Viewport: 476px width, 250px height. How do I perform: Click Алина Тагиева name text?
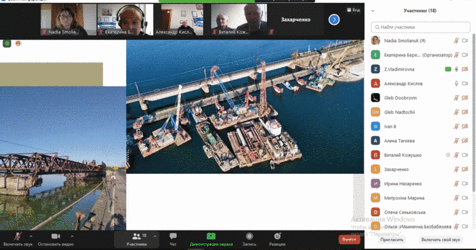(x=399, y=140)
